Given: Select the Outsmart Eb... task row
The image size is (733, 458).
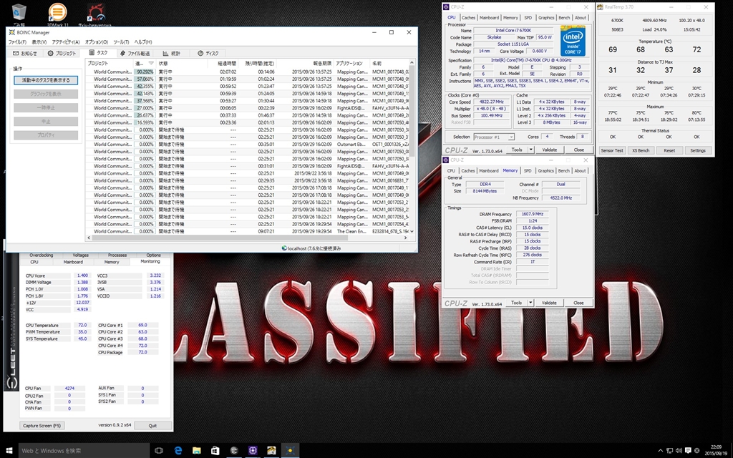Looking at the screenshot, I should click(x=247, y=145).
